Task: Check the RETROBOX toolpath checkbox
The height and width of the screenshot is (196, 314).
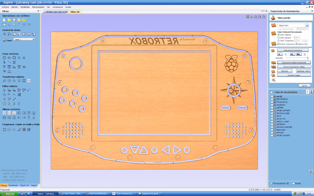Action: (x=272, y=99)
